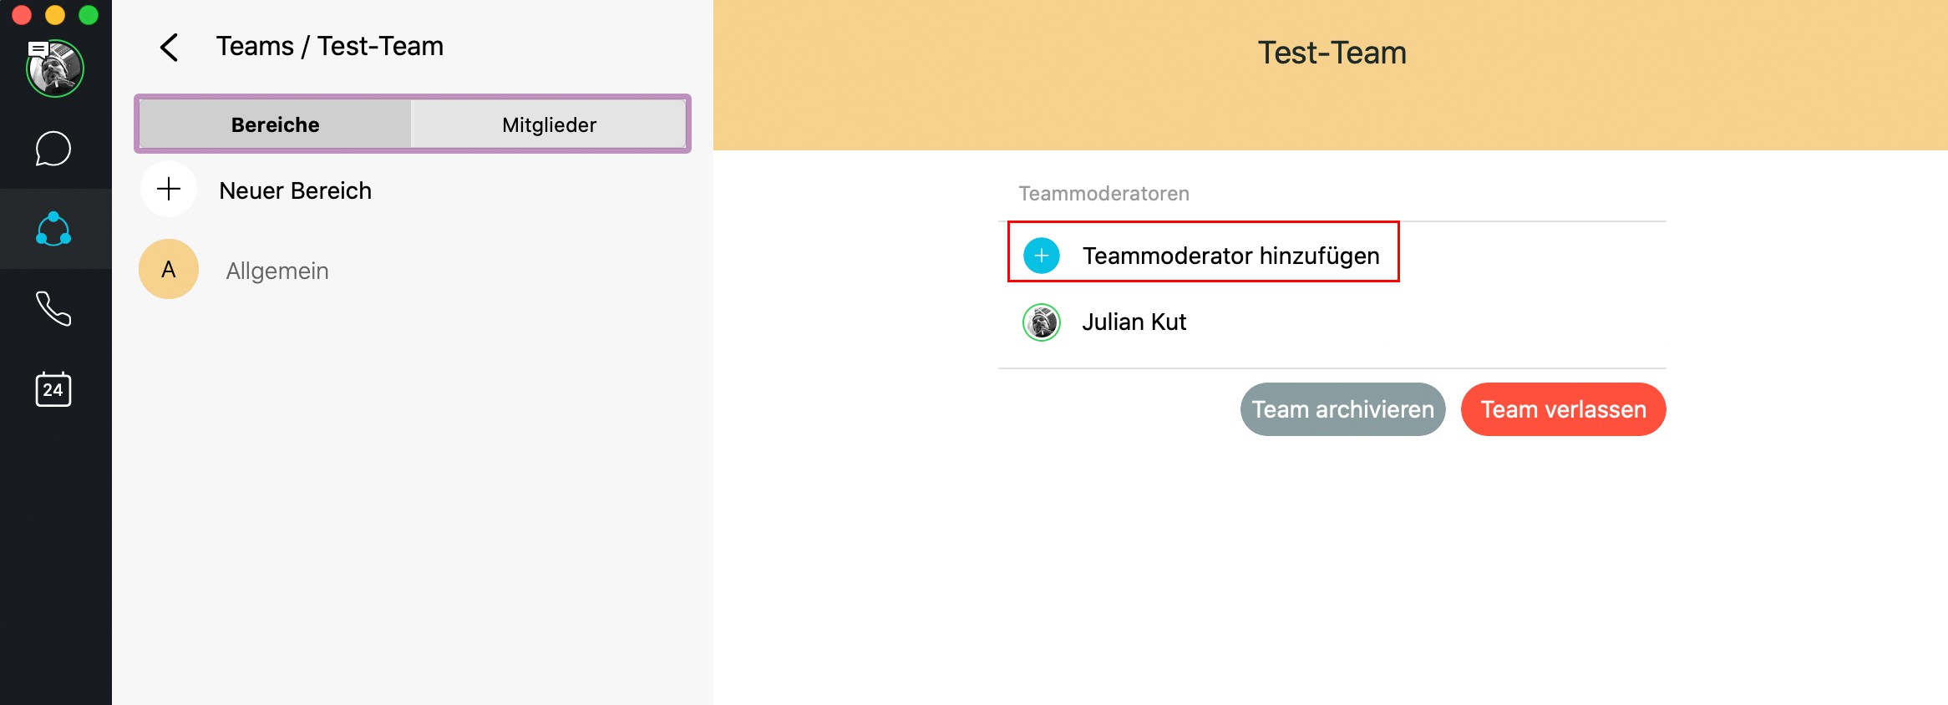Open the calendar sidebar icon
The height and width of the screenshot is (705, 1948).
pyautogui.click(x=53, y=389)
